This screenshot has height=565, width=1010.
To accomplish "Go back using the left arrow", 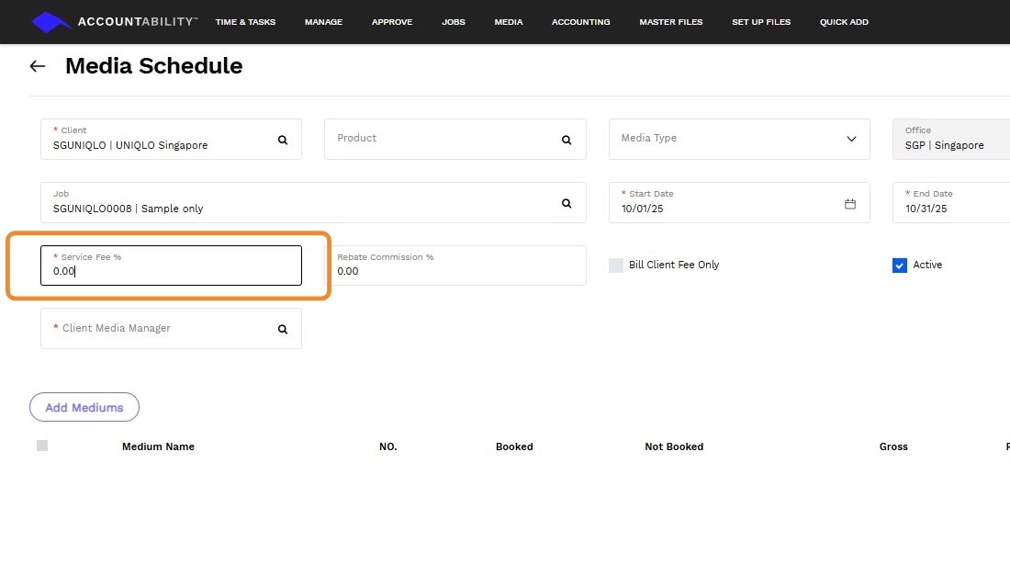I will 38,66.
